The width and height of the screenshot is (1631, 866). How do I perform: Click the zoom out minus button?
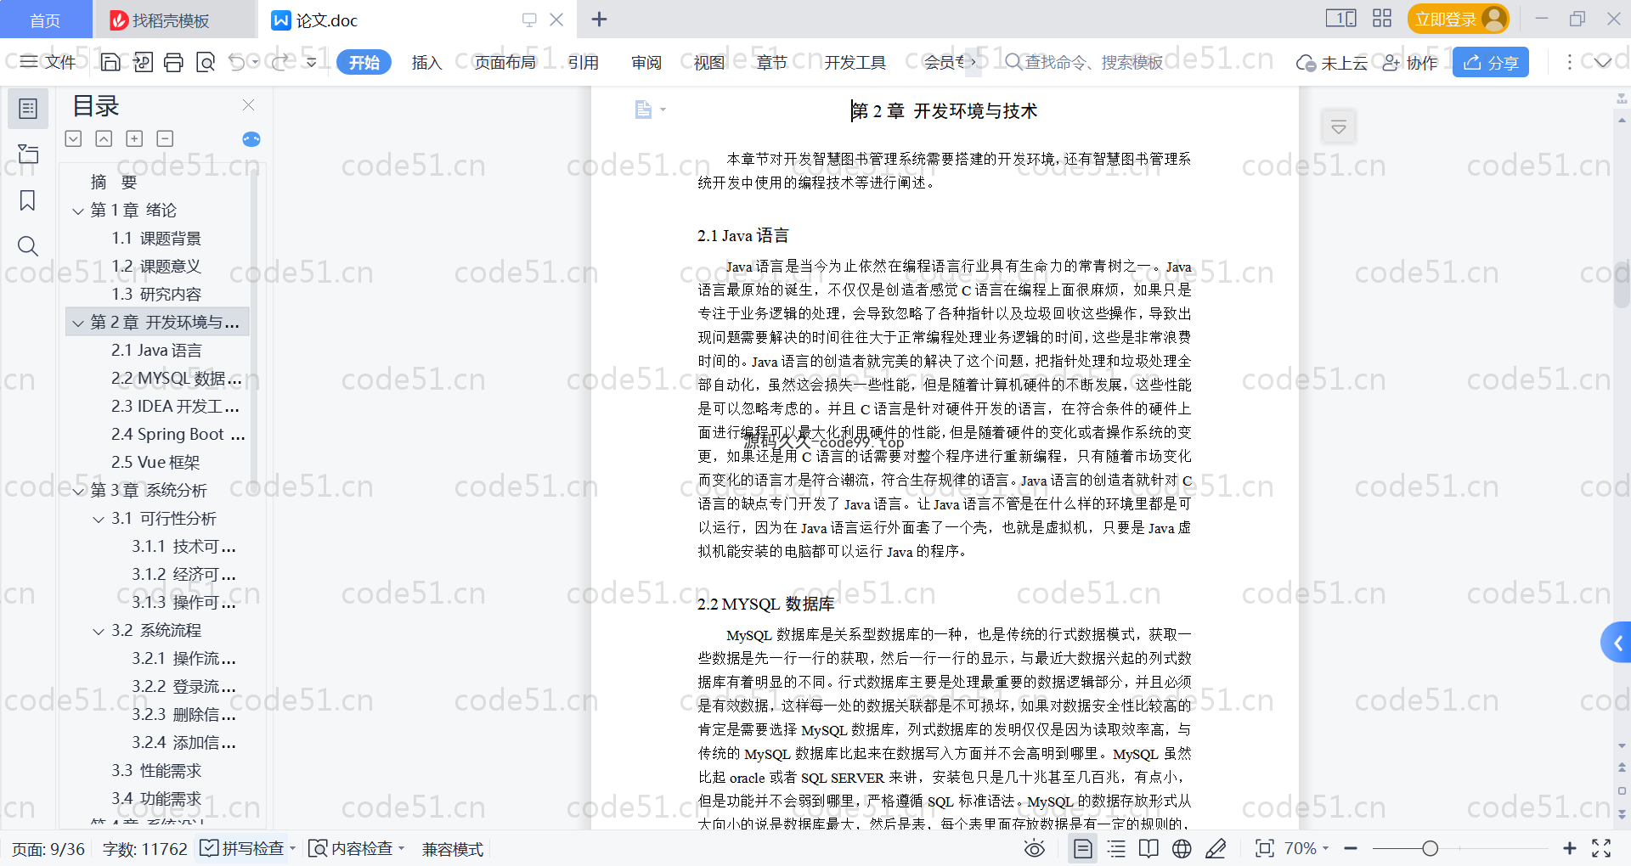tap(1352, 848)
